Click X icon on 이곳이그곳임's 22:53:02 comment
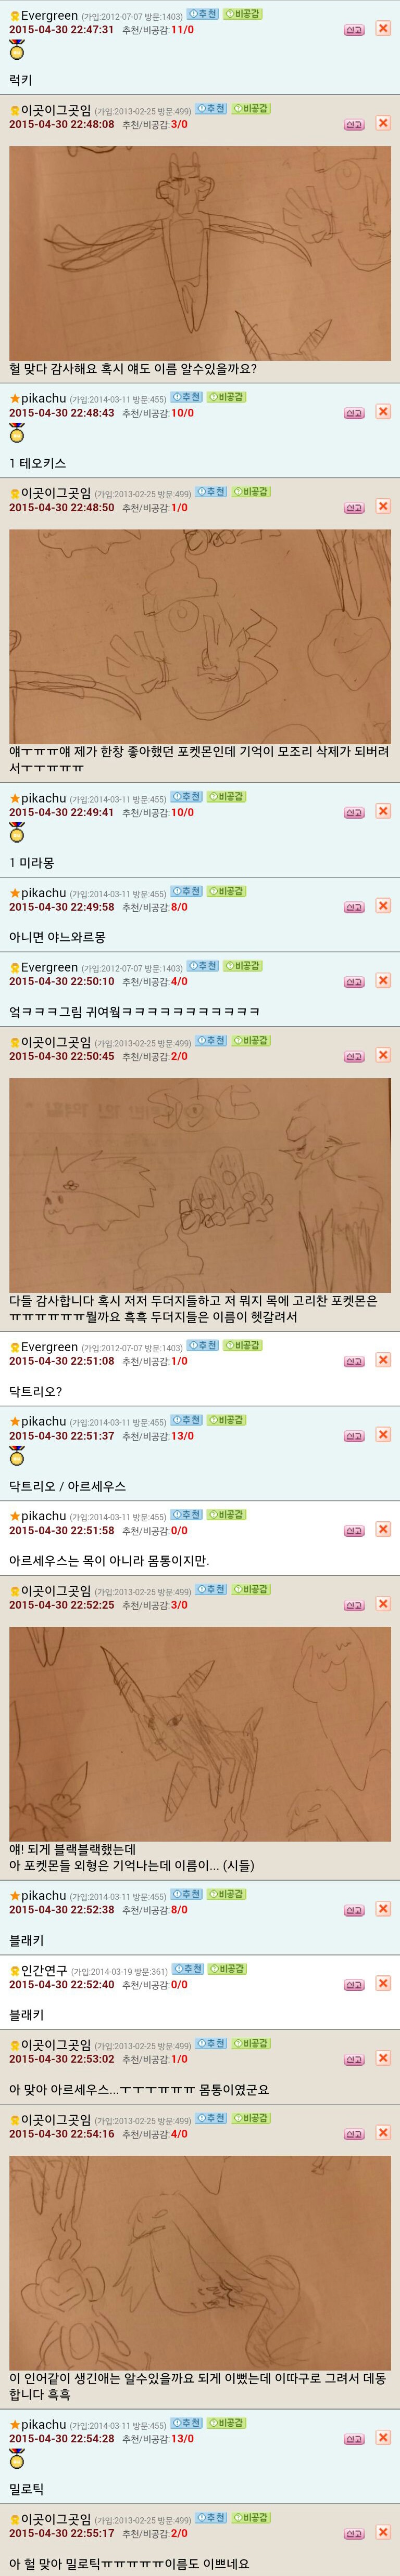This screenshot has width=400, height=2576. tap(383, 2058)
